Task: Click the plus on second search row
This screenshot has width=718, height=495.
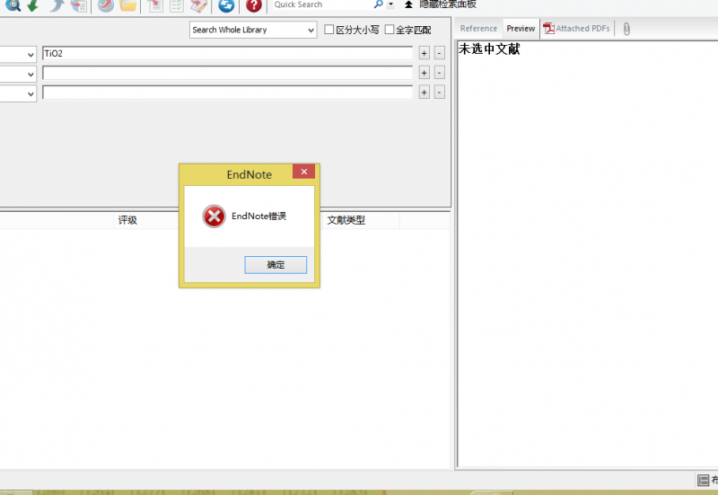Action: coord(424,73)
